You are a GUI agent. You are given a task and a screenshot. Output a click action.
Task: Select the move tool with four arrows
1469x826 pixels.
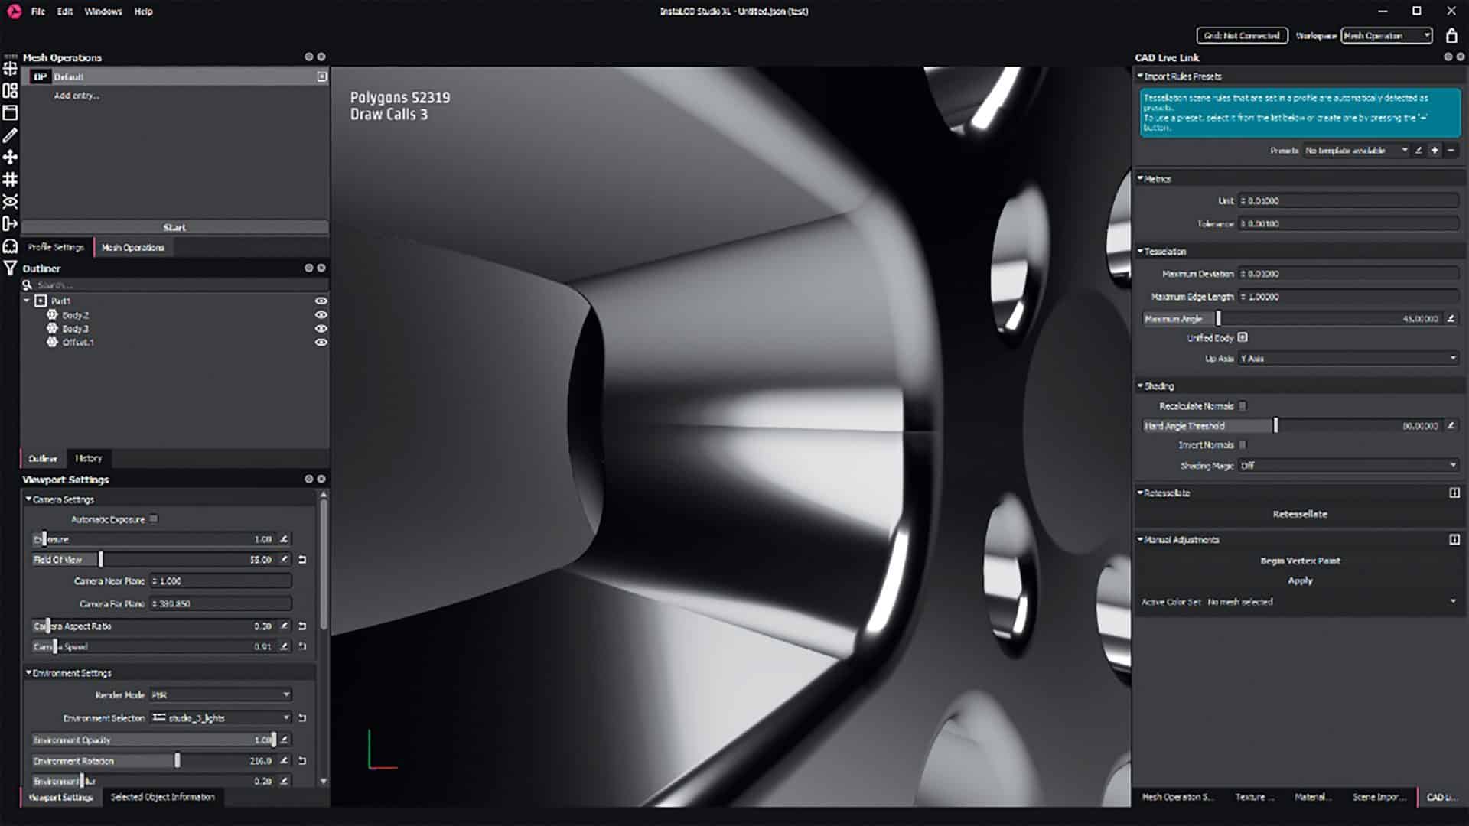click(10, 157)
